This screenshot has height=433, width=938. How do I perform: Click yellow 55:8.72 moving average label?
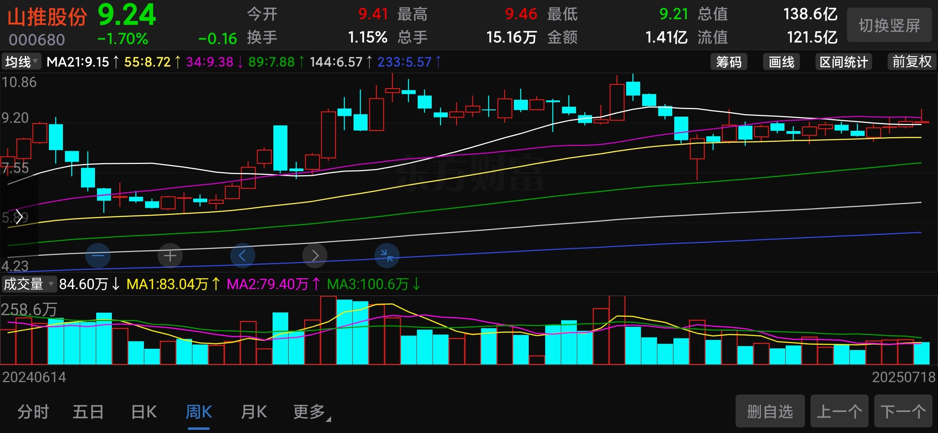147,62
